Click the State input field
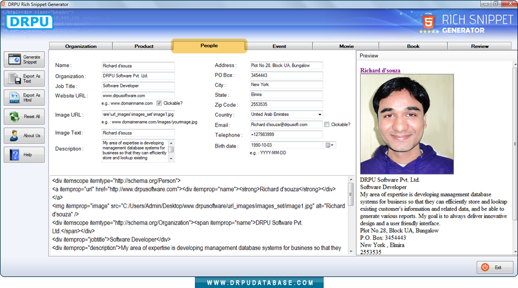This screenshot has width=518, height=288. pos(286,95)
